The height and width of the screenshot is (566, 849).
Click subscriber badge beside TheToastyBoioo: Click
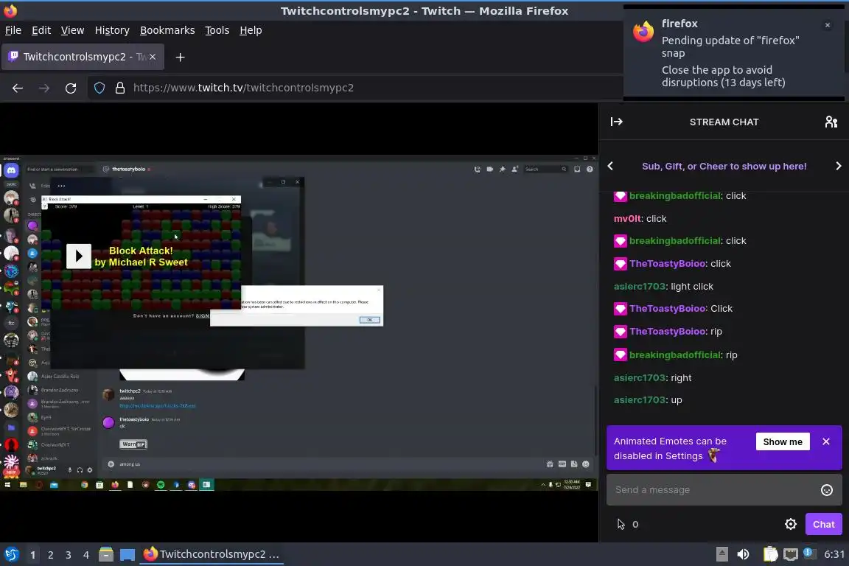tap(620, 309)
